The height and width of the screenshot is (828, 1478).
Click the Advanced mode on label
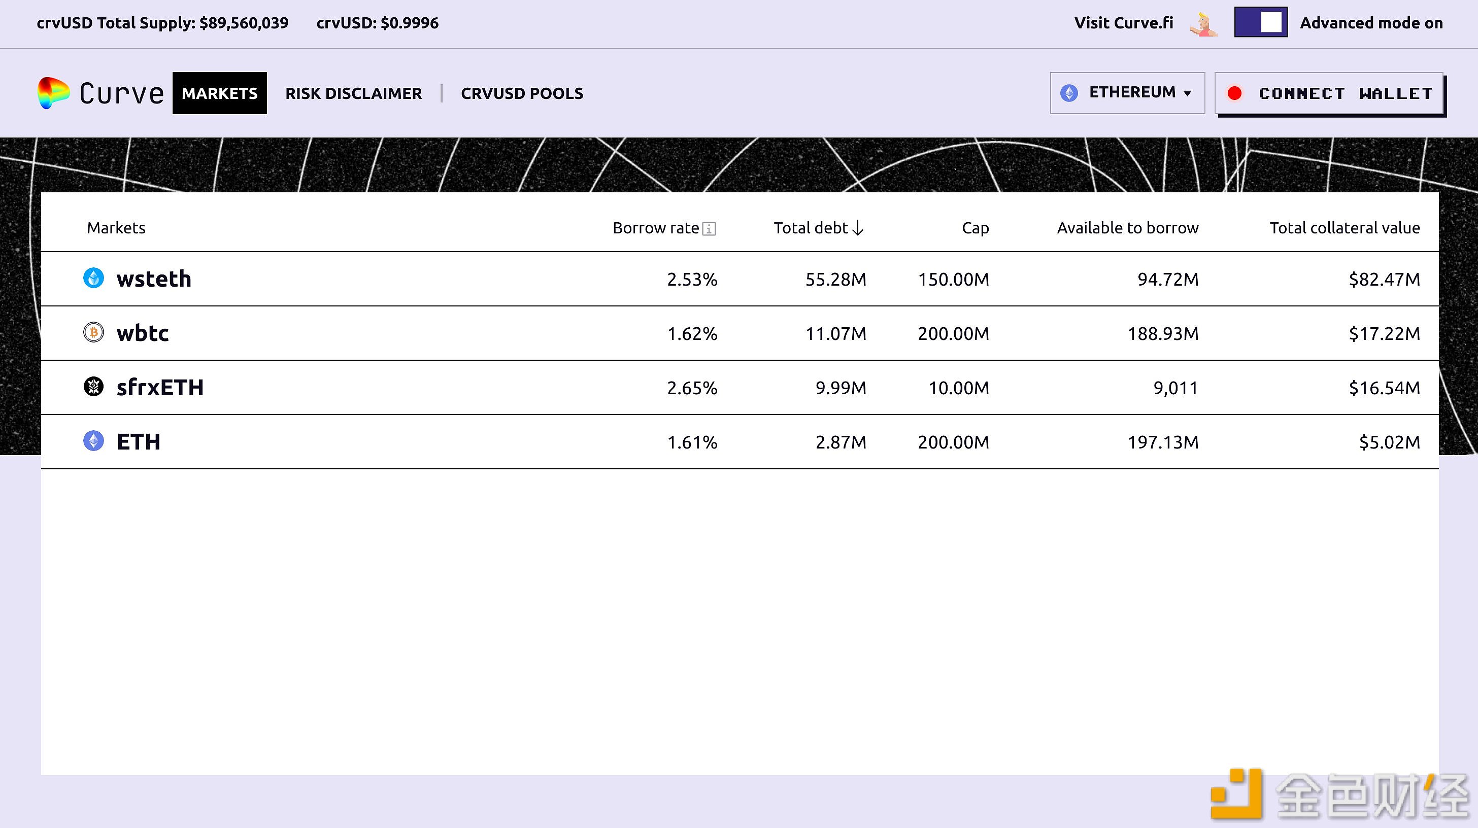click(x=1371, y=23)
